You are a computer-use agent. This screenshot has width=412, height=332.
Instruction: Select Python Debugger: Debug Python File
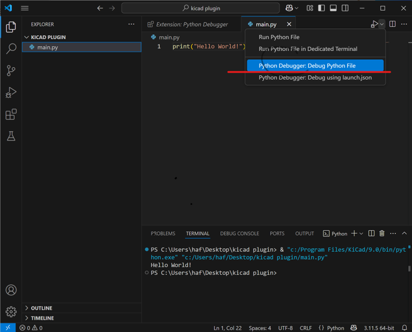click(x=315, y=65)
